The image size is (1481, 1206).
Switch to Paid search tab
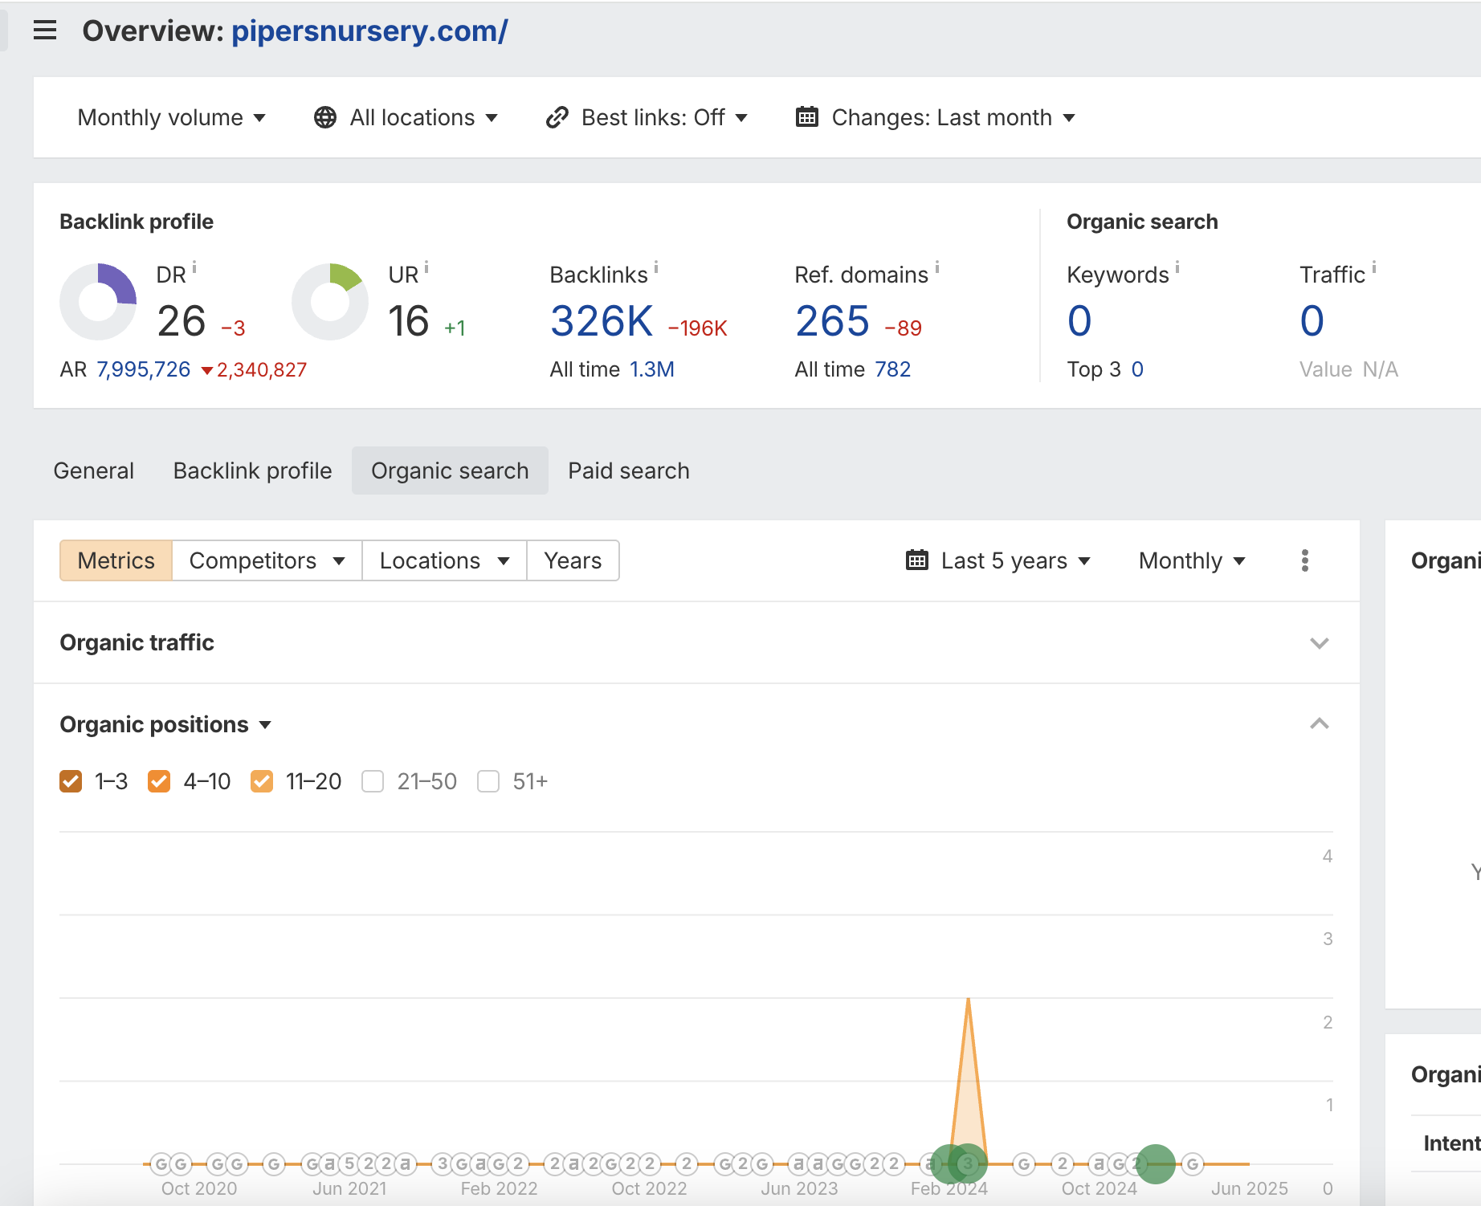[x=629, y=471]
